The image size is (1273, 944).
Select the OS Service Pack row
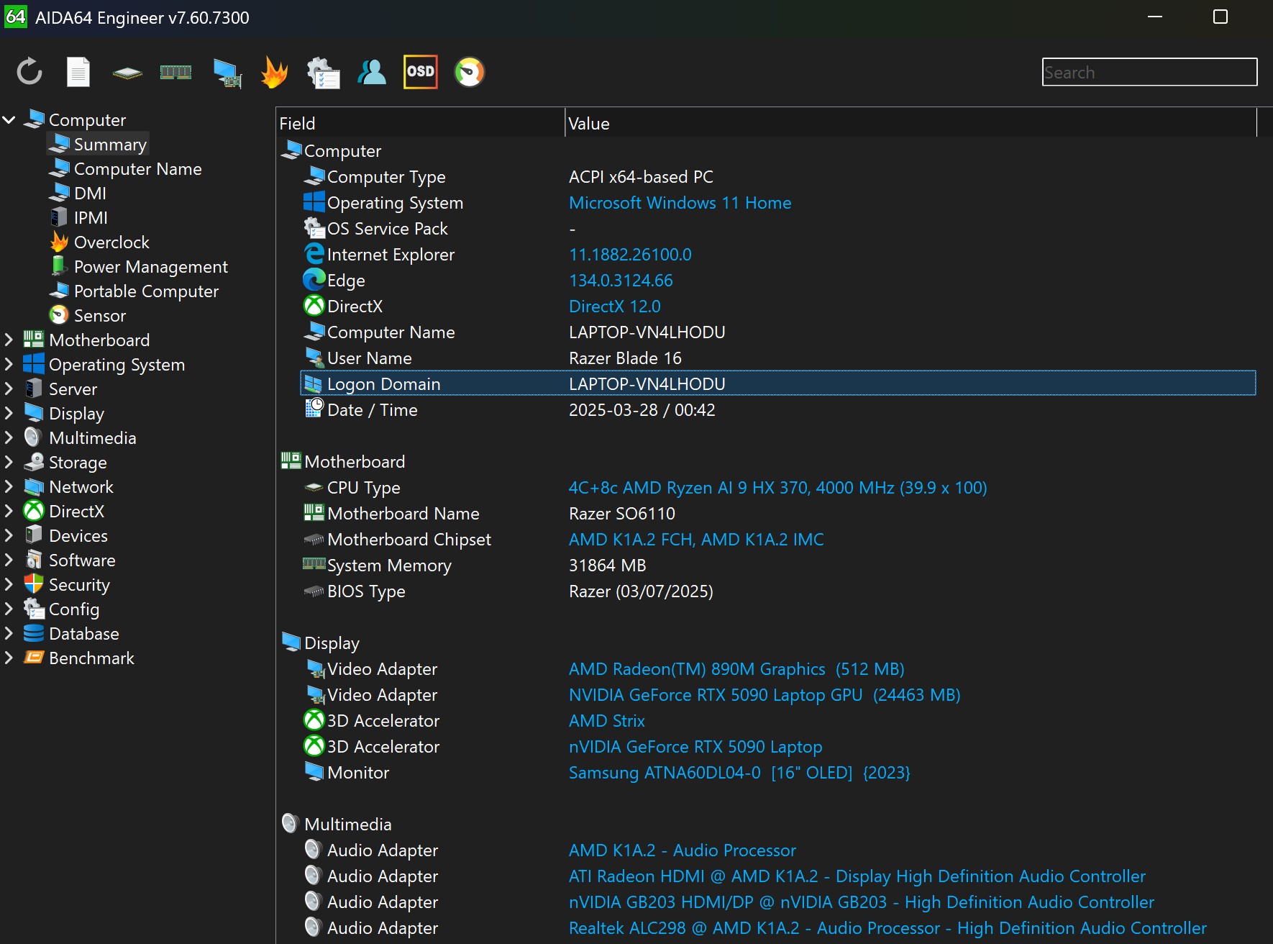[778, 229]
